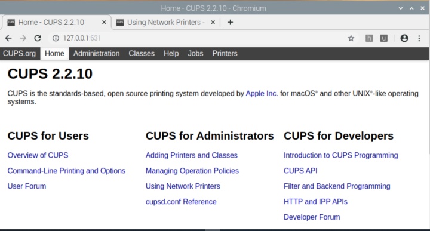The width and height of the screenshot is (430, 231).
Task: Open Command-Line Printing and Options link
Action: (66, 171)
